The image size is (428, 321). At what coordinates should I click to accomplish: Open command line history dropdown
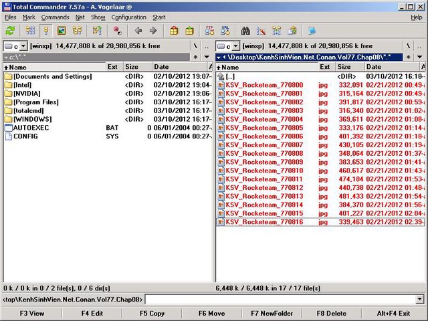point(420,300)
